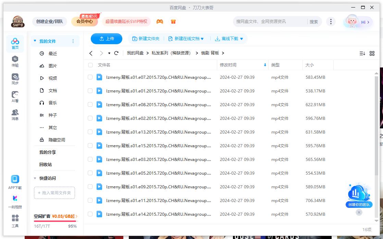This screenshot has height=239, width=383.
Task: Tick the select-all checkbox in header row
Action: pos(90,65)
